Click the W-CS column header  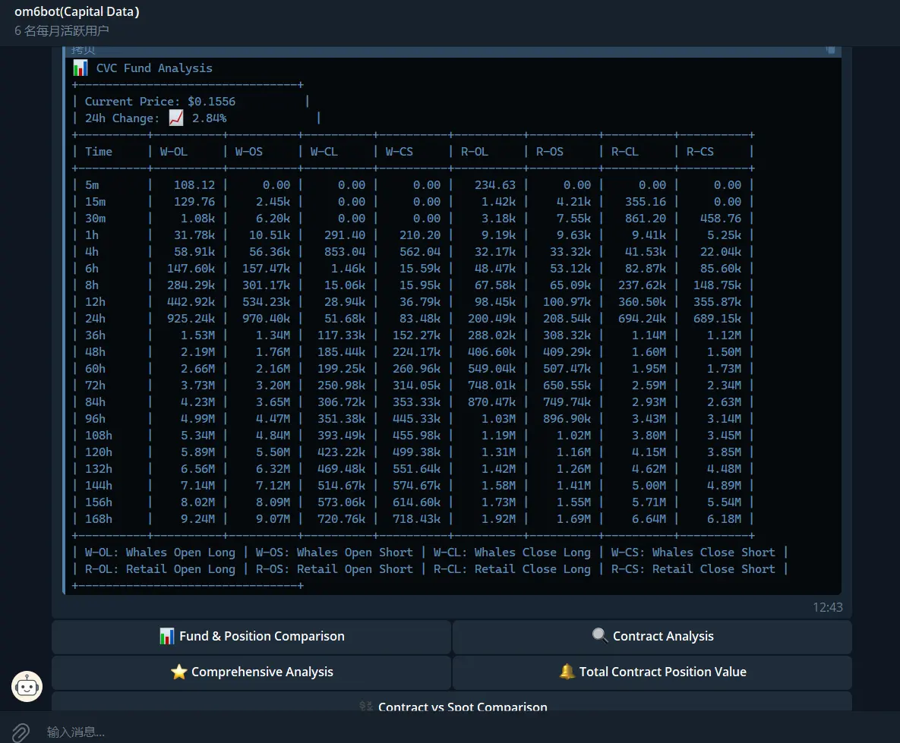[x=399, y=152]
